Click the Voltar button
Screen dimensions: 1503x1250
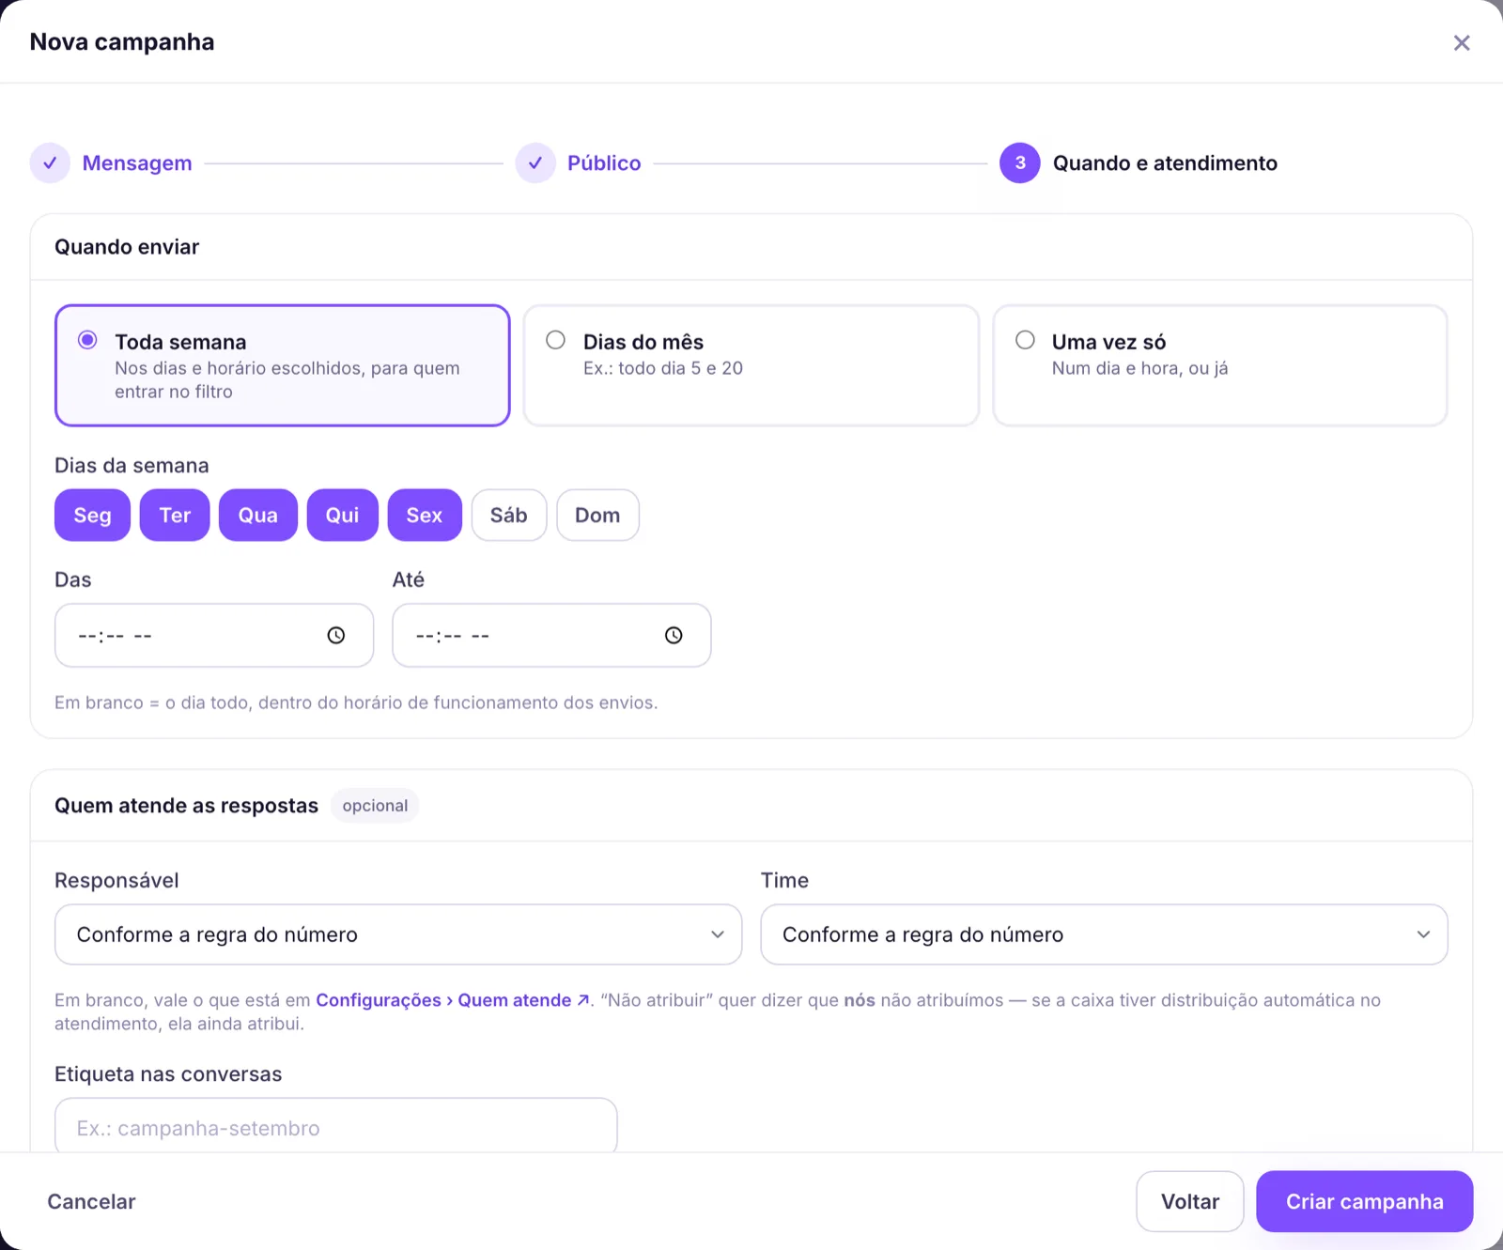coord(1190,1201)
